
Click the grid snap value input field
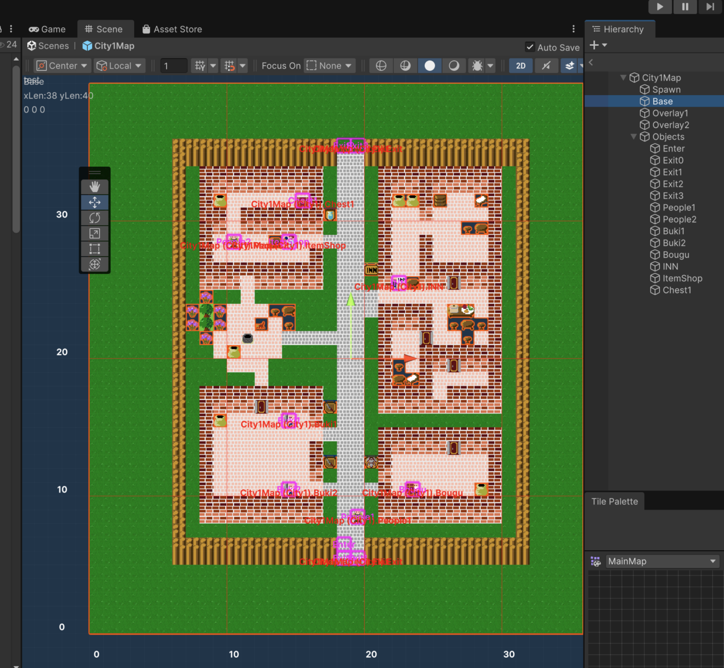174,66
